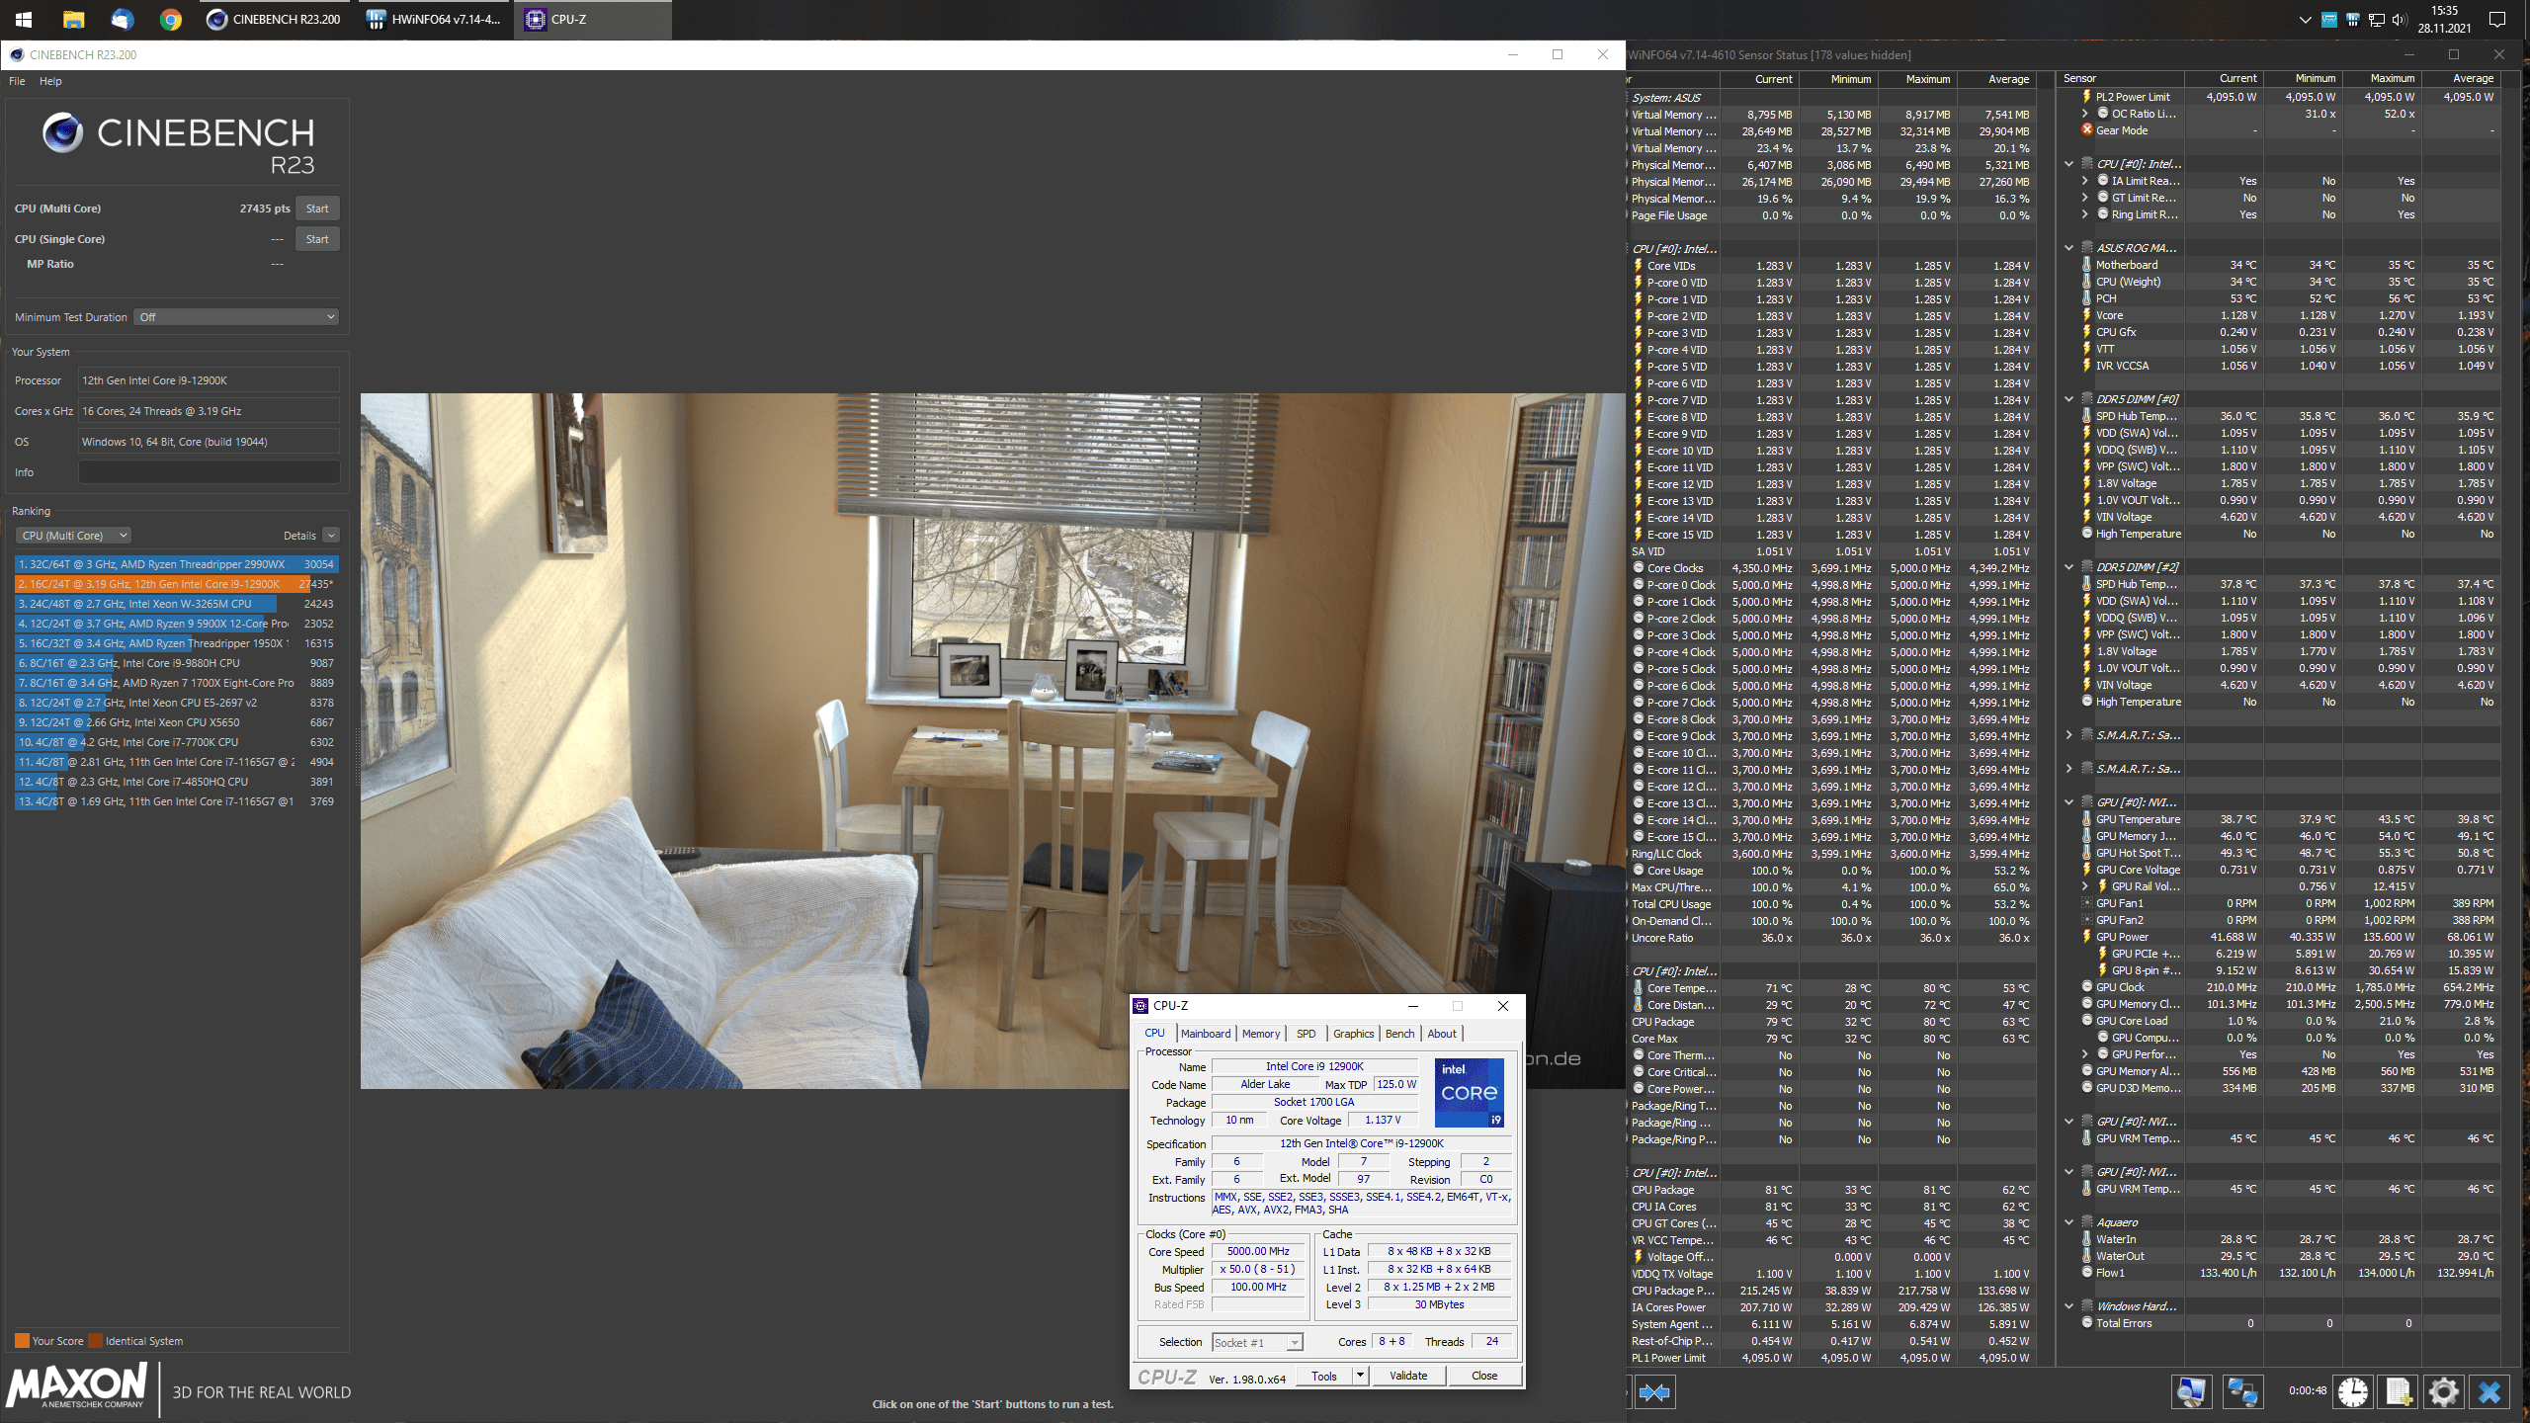The width and height of the screenshot is (2530, 1423).
Task: Open the HWiNFO monitor with magnifier icon
Action: click(2191, 1391)
